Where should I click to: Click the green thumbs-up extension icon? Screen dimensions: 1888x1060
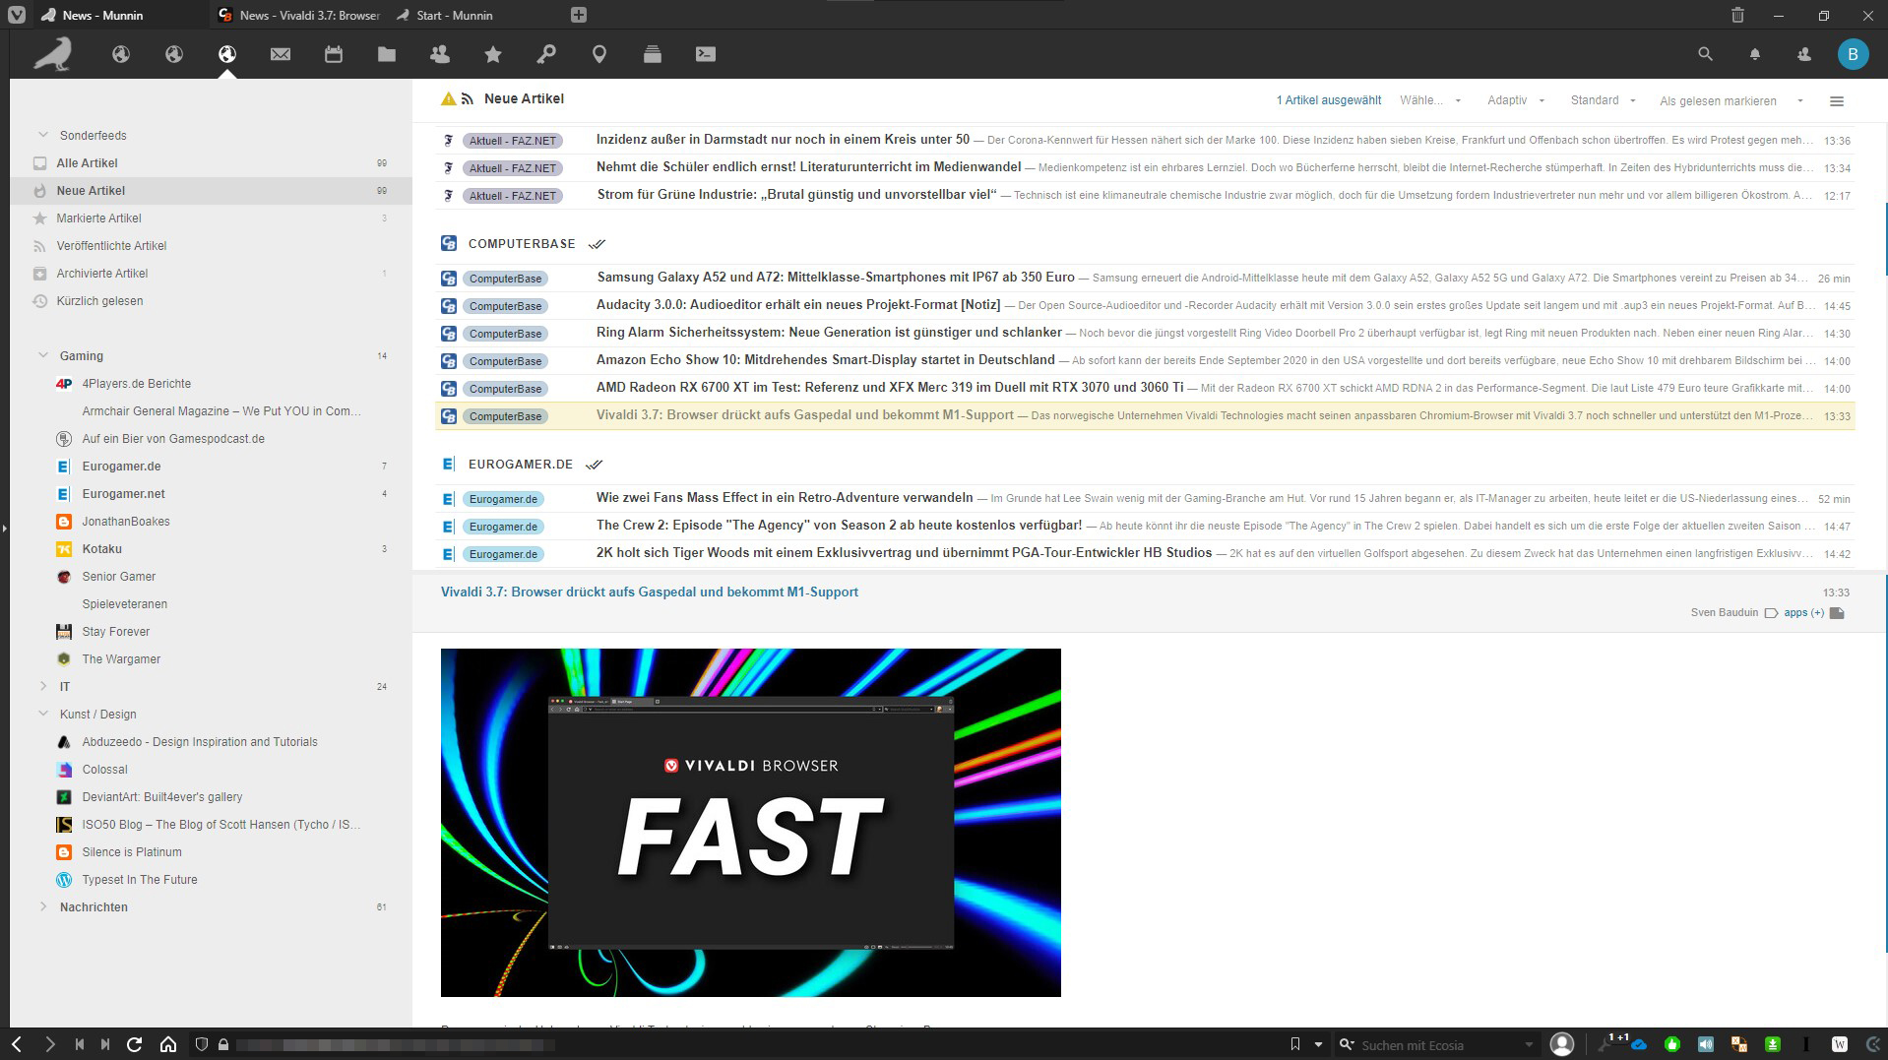pyautogui.click(x=1672, y=1044)
